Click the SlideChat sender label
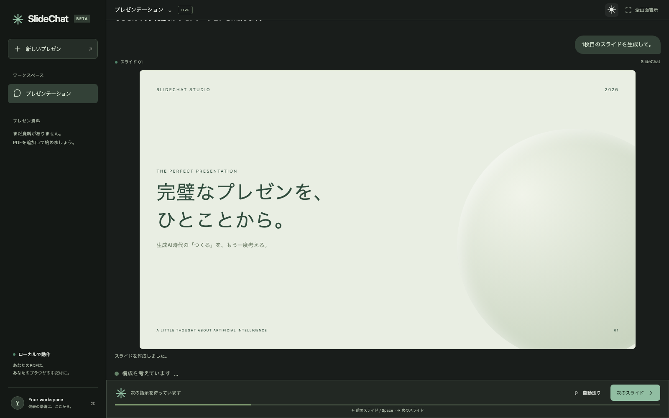This screenshot has width=669, height=418. [x=650, y=61]
